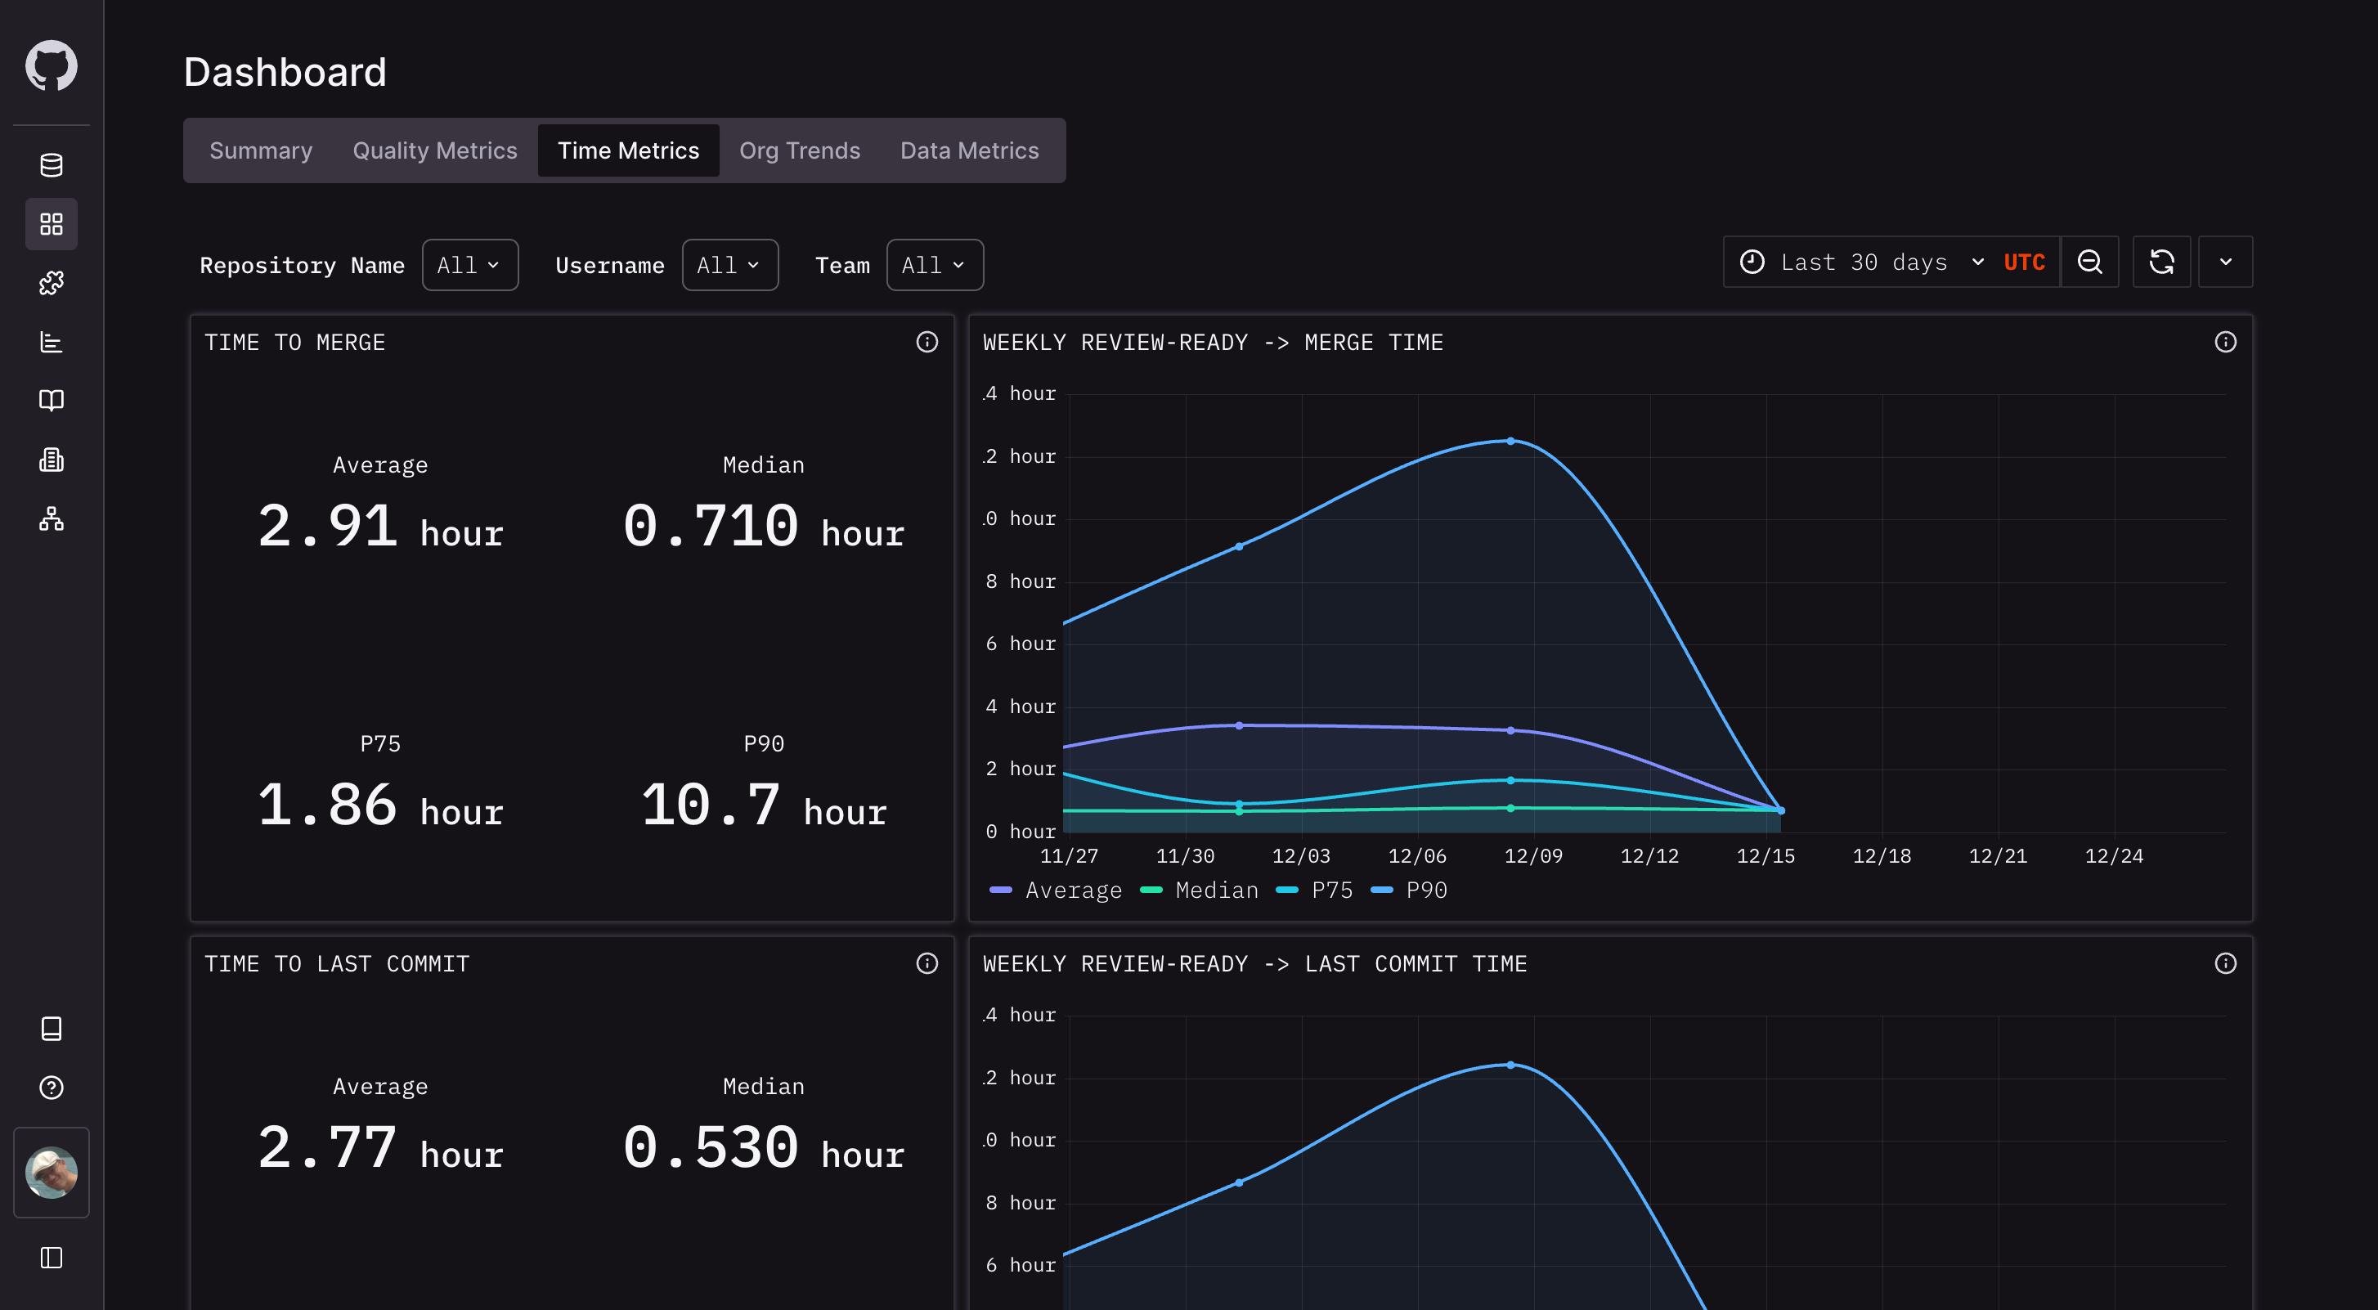This screenshot has height=1310, width=2378.
Task: Toggle the Median legend color swatch
Action: [1151, 890]
